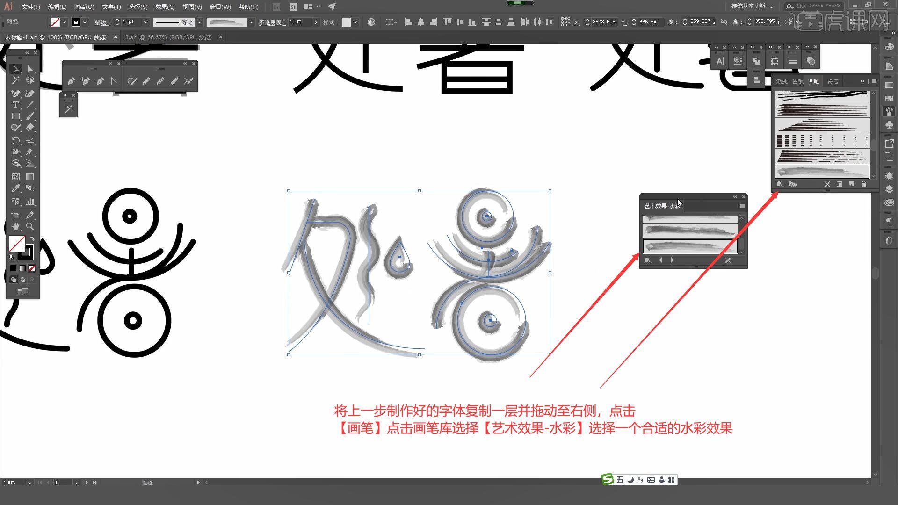Enable Draw Behind mode
This screenshot has height=505, width=898.
click(x=22, y=280)
